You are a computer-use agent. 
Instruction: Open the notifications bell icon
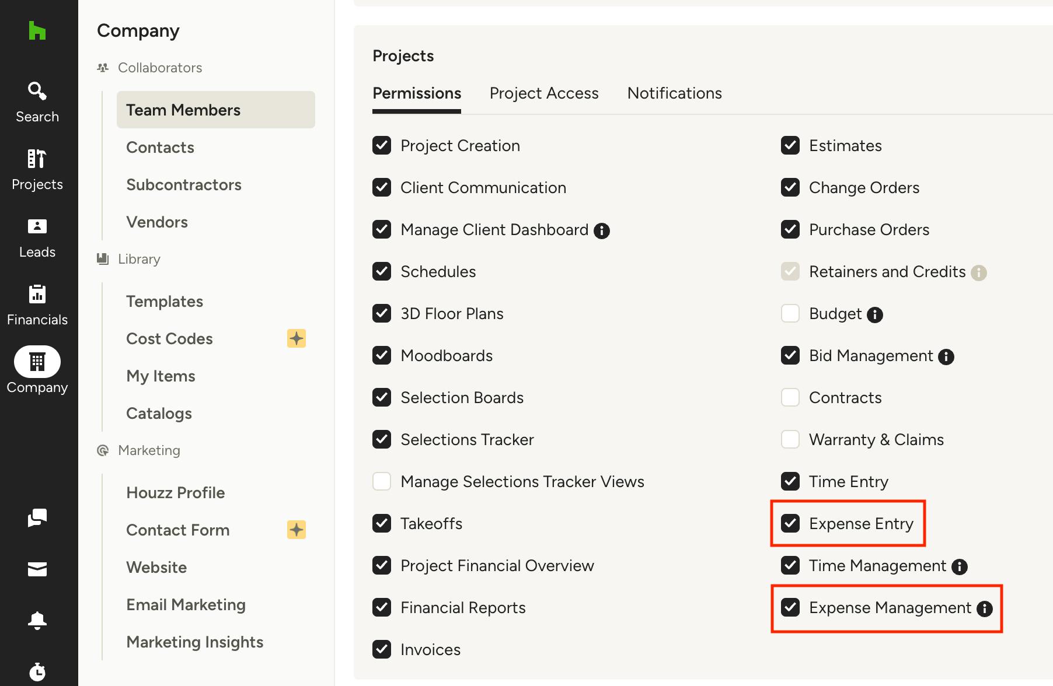point(37,619)
